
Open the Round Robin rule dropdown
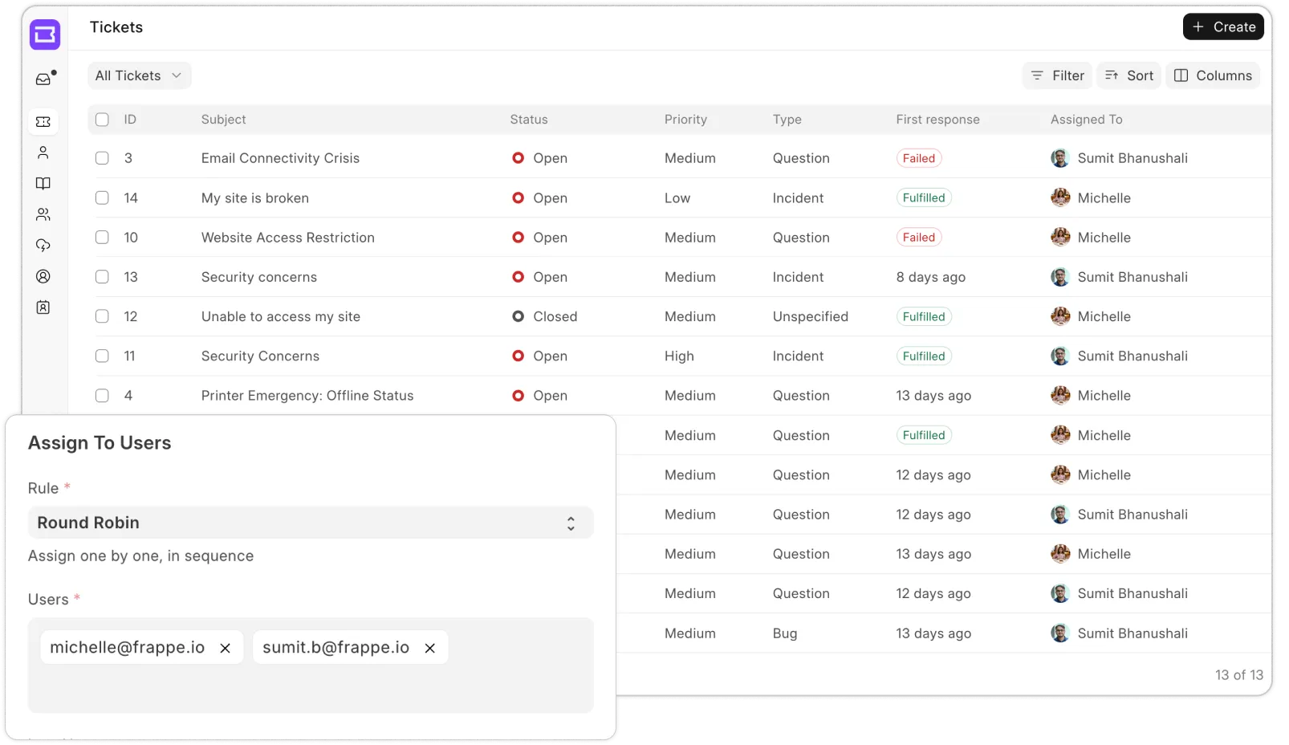click(x=311, y=523)
